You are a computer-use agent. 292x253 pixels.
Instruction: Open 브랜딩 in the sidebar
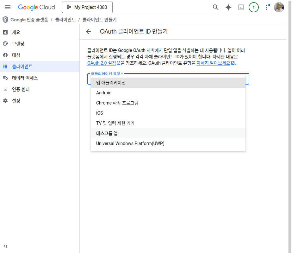18,44
